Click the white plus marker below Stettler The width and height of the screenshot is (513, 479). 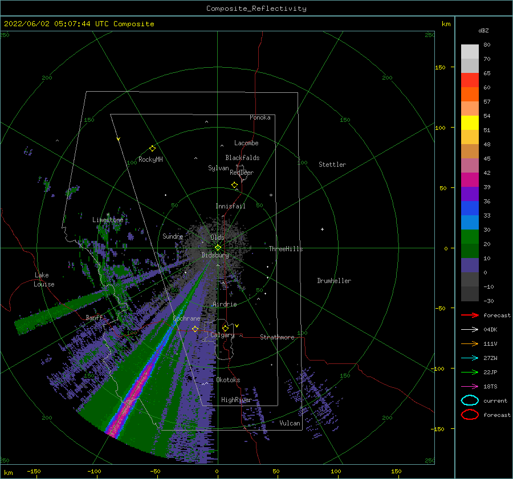[x=322, y=229]
